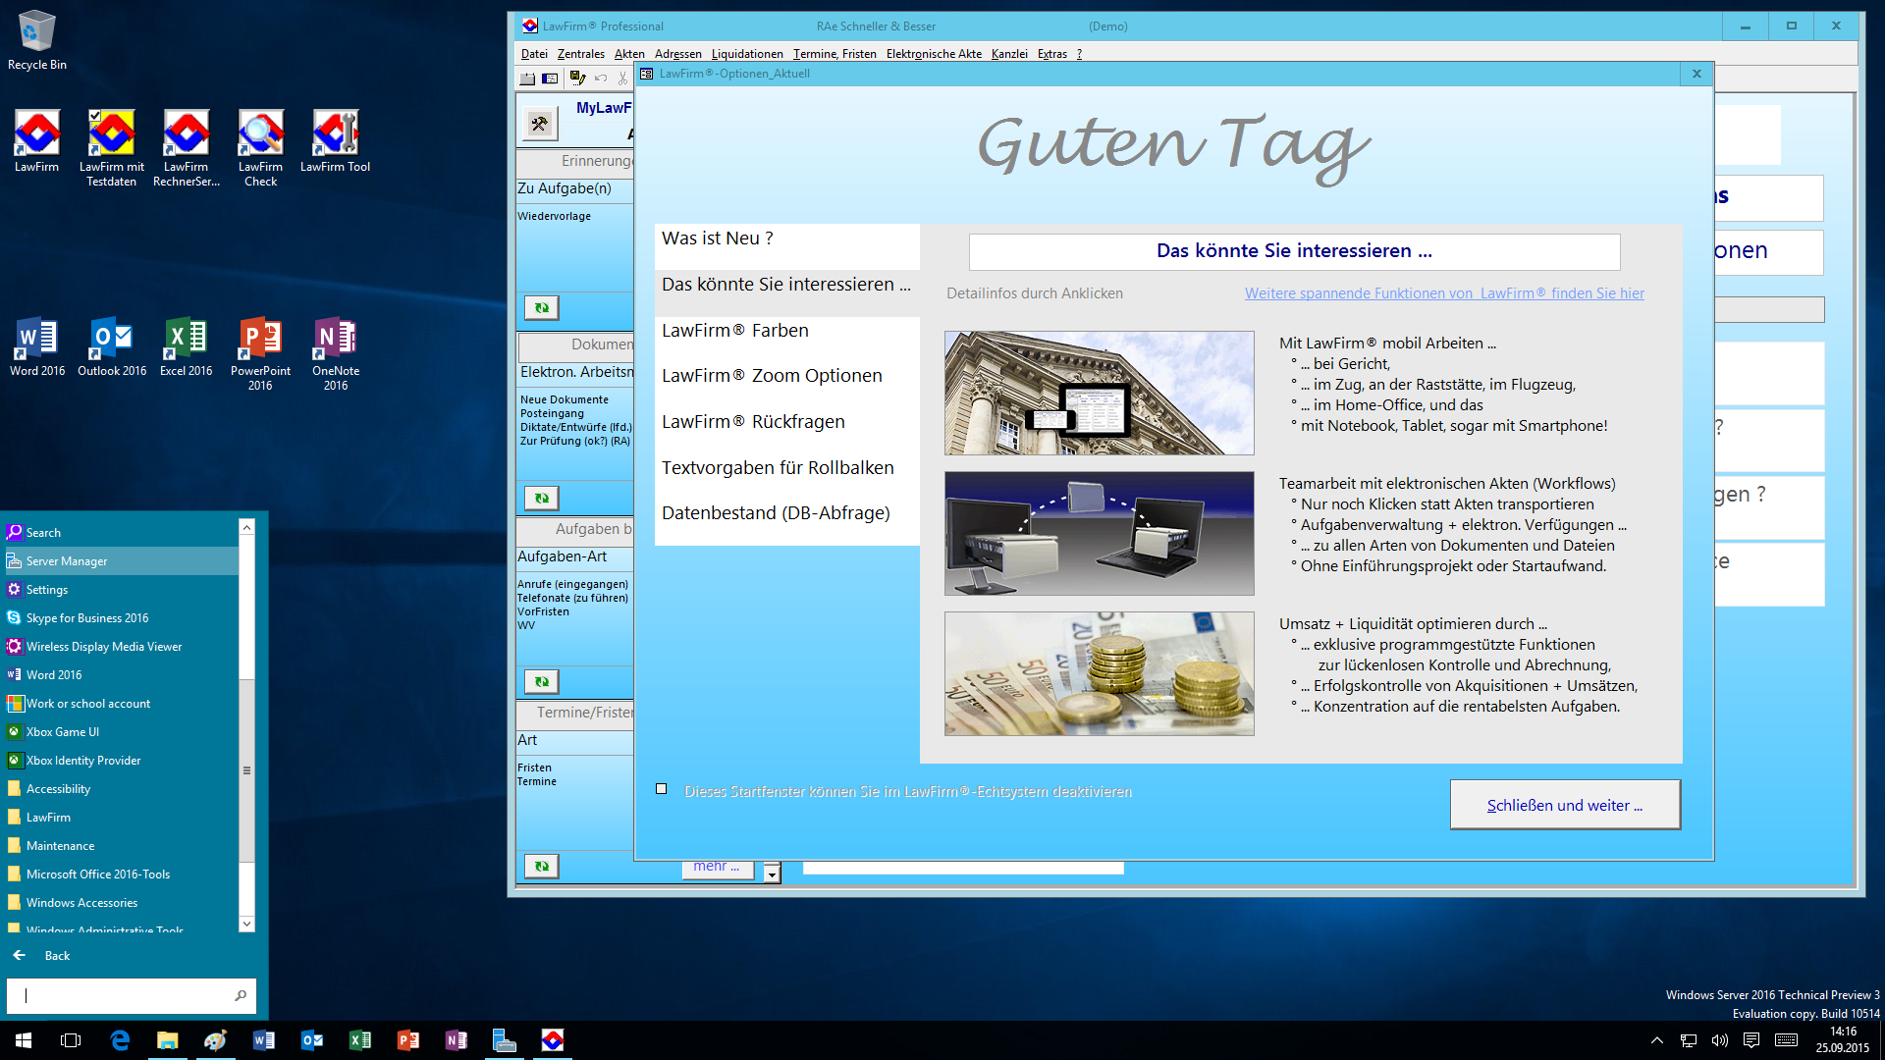Open Weitere spannende Funktionen link
The image size is (1885, 1060).
coord(1443,293)
